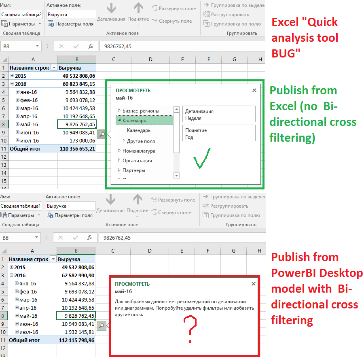364x357 pixels.
Task: Expand Другие поля in explore tree
Action: [x=124, y=141]
